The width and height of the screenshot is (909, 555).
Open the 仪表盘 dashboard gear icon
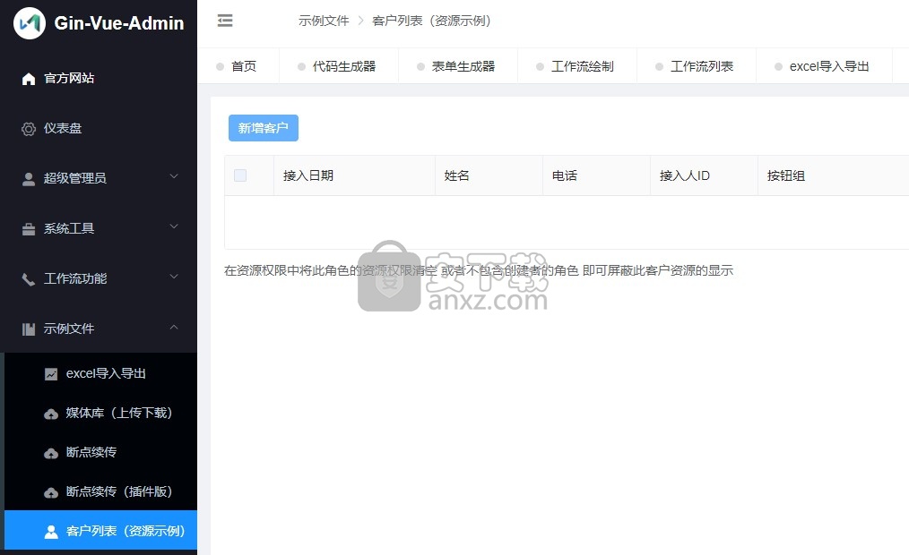tap(29, 129)
